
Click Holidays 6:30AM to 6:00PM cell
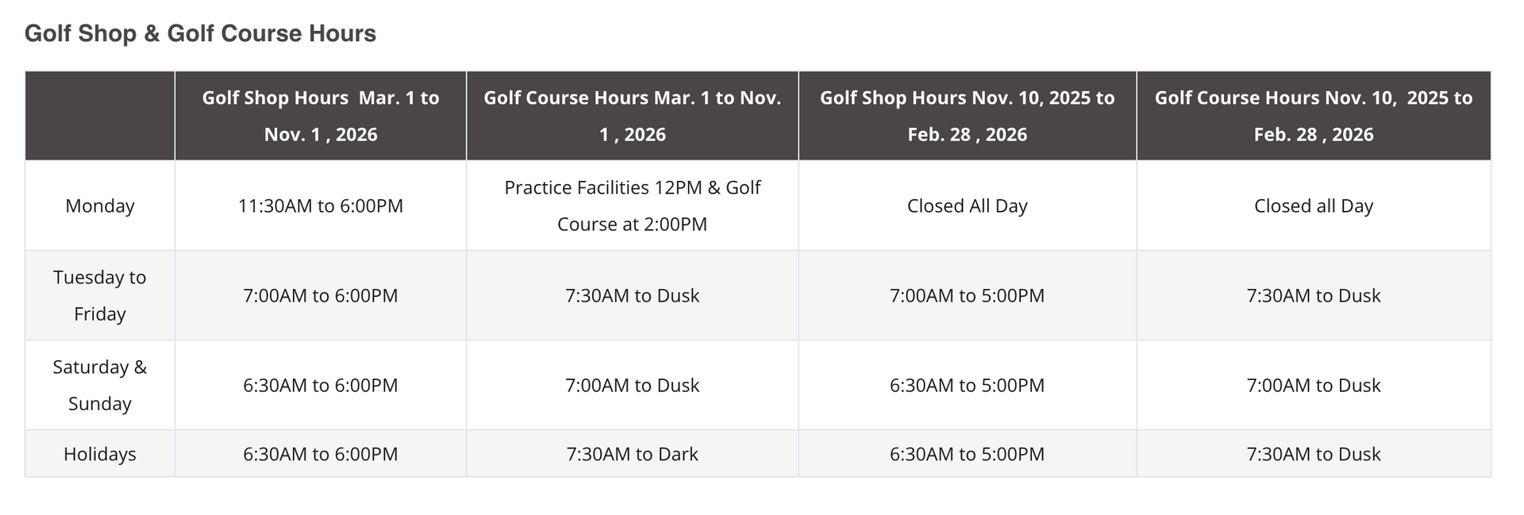click(x=320, y=454)
